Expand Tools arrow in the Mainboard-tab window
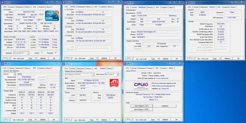Image resolution: width=246 pixels, height=123 pixels. click(x=158, y=59)
